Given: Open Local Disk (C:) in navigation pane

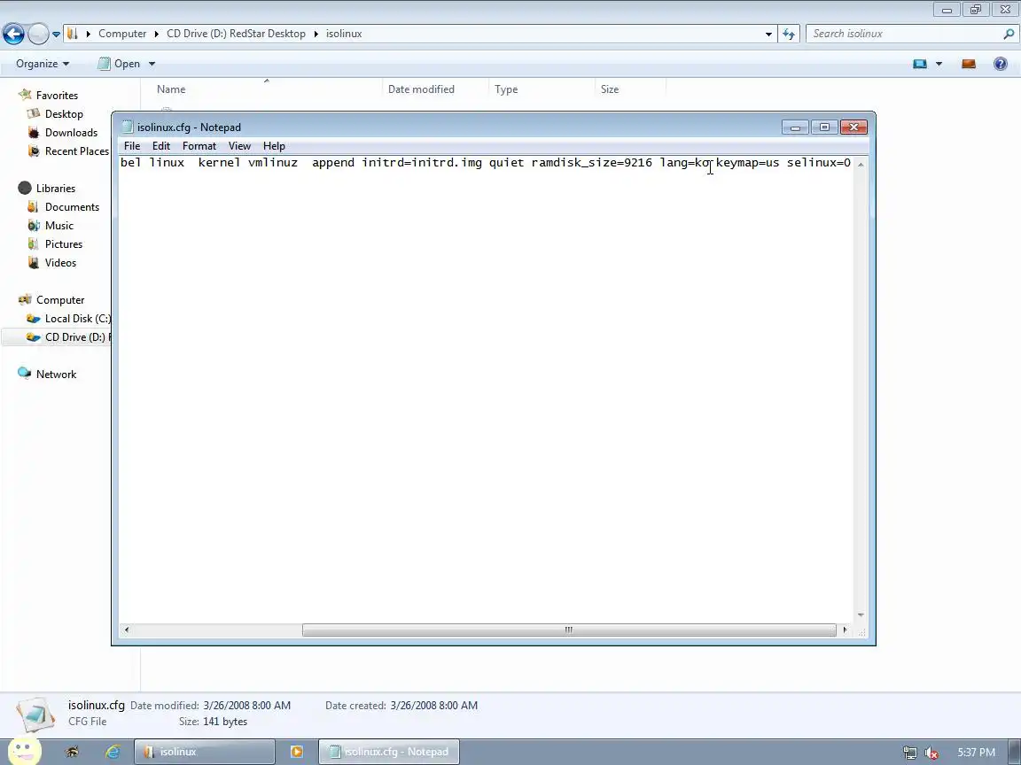Looking at the screenshot, I should tap(77, 319).
